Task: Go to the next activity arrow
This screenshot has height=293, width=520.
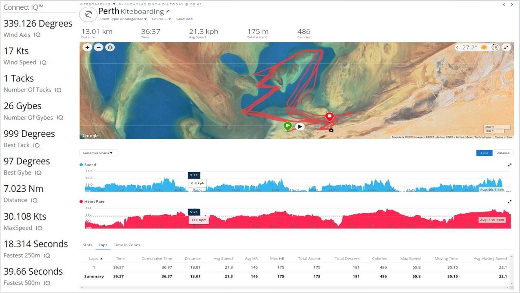Action: click(512, 4)
